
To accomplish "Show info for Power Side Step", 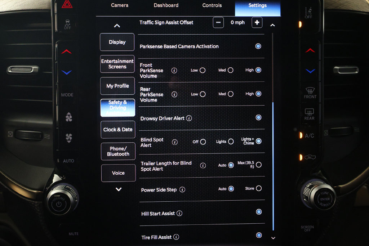I will [182, 189].
